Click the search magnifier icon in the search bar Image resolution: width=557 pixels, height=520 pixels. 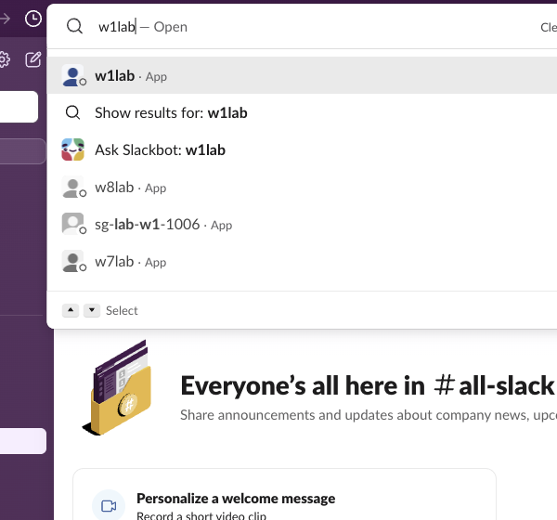[74, 26]
